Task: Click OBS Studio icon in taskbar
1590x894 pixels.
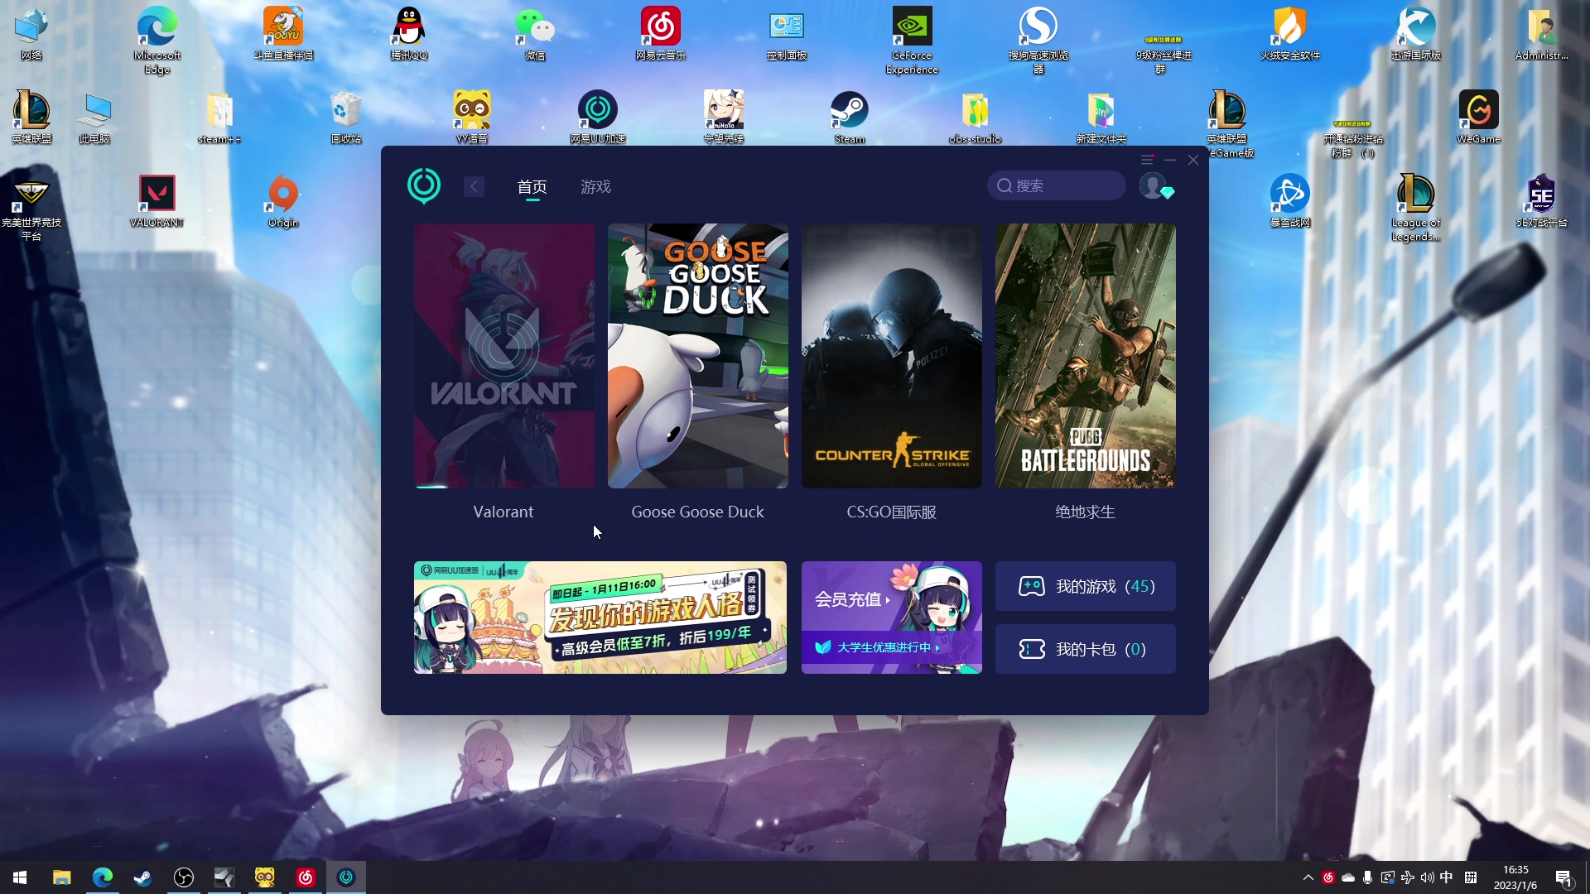Action: [x=184, y=877]
